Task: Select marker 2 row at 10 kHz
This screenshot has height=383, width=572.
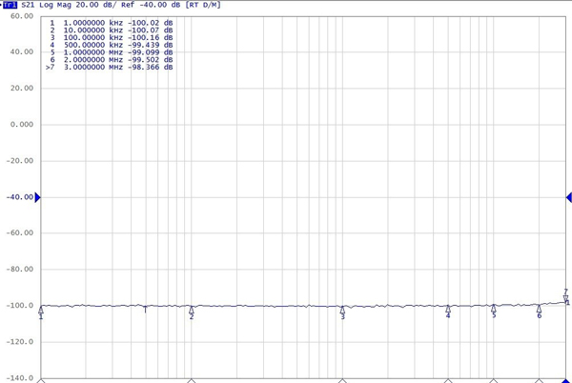Action: tap(111, 30)
